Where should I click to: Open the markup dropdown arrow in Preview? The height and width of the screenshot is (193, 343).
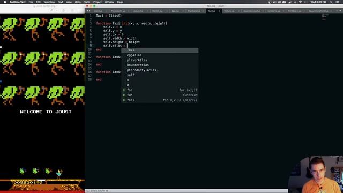(x=56, y=10)
